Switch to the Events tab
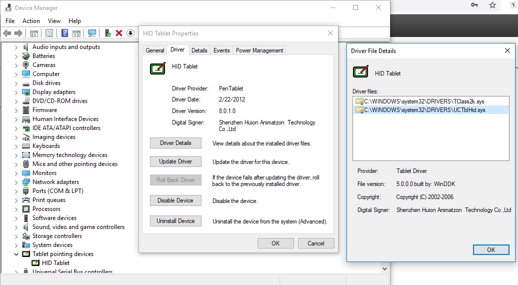The width and height of the screenshot is (518, 285). (x=221, y=50)
